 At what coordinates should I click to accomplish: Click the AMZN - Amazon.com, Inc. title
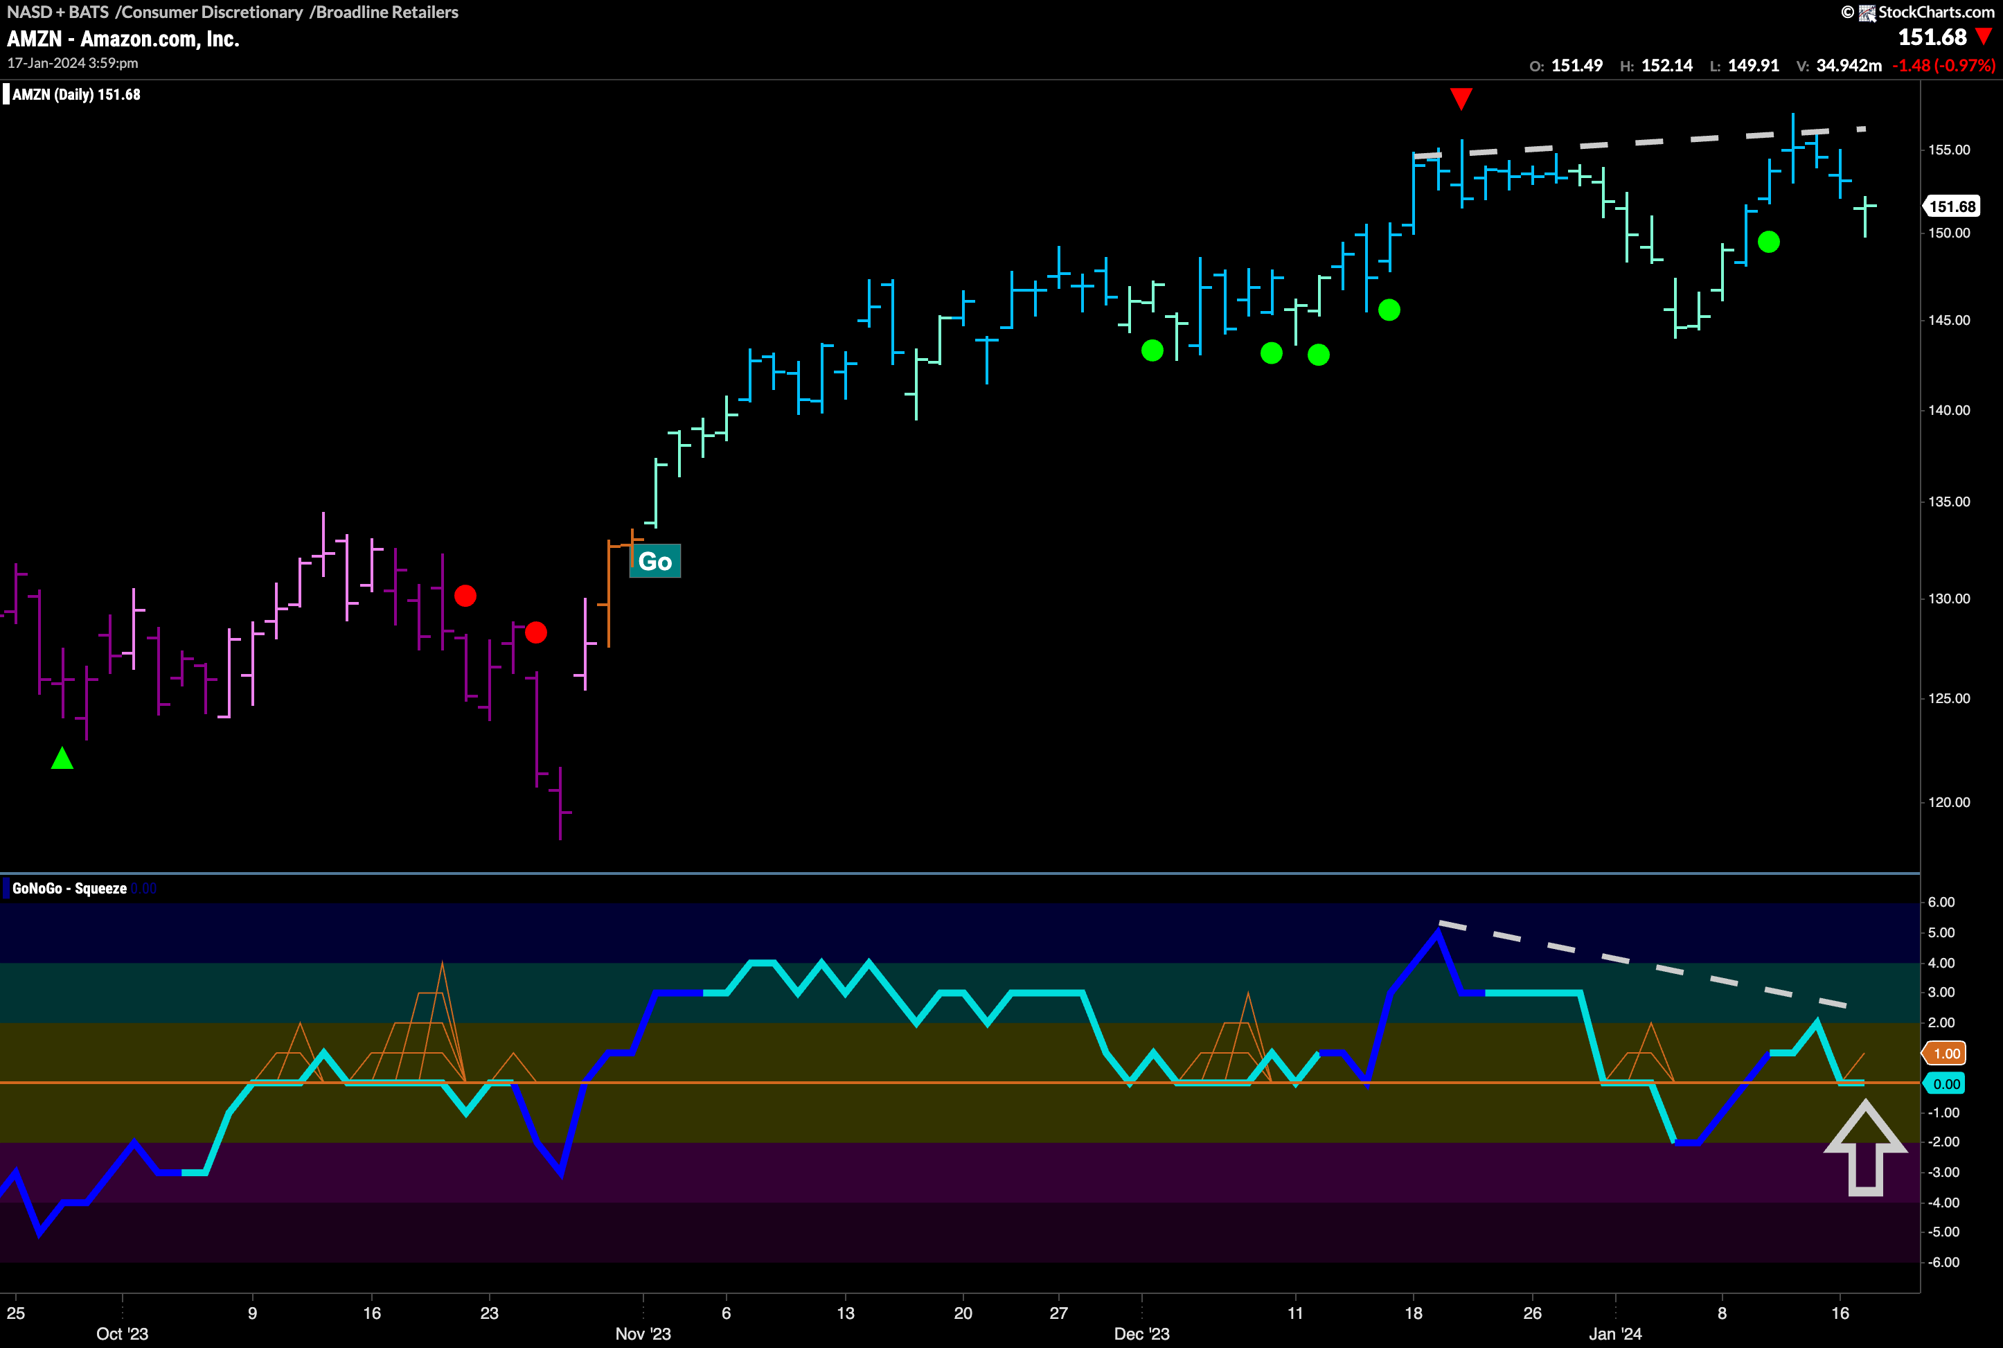click(x=123, y=39)
